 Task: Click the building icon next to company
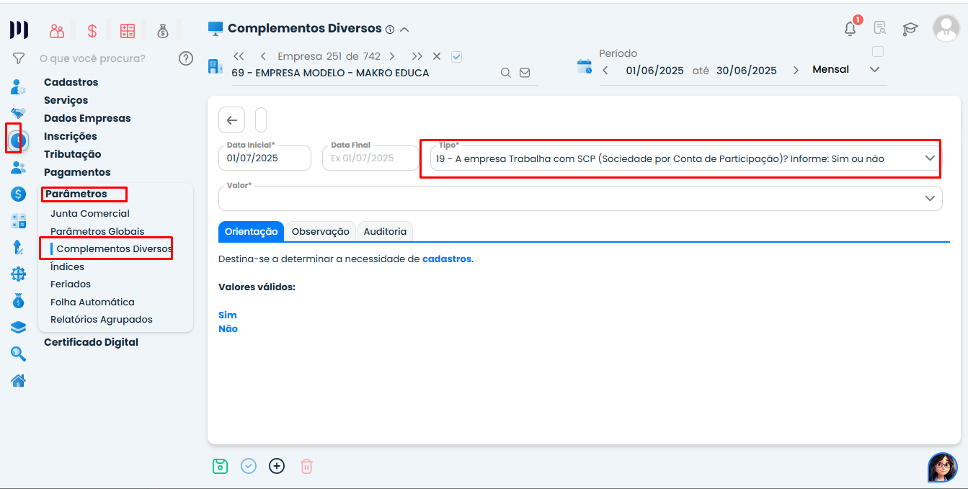tap(215, 66)
